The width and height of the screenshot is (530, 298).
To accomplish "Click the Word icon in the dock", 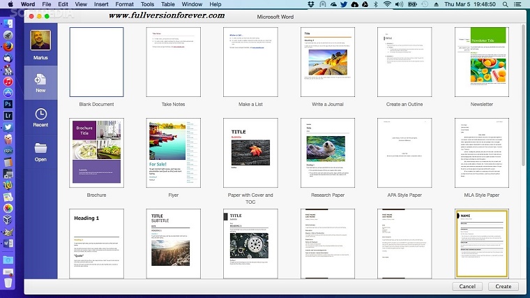I will coord(8,243).
